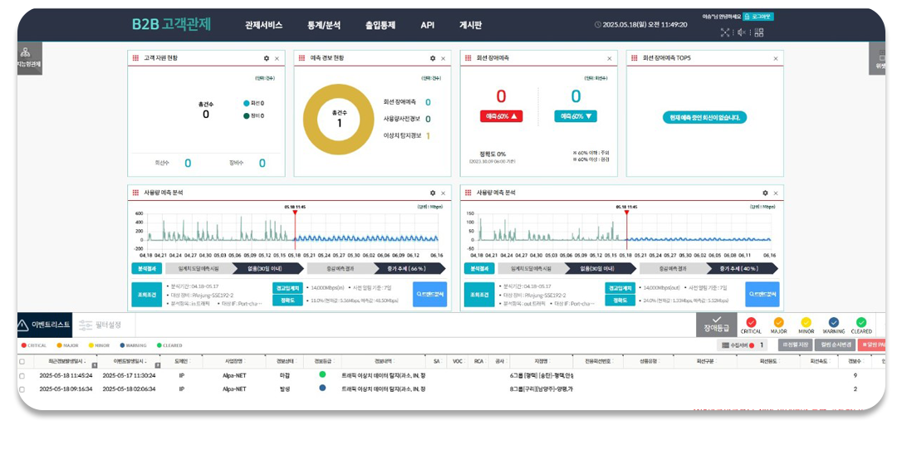Viewport: 902px width, 455px height.
Task: Click red grid drag icon of 회선 장애예측 TOP5
Action: 635,58
